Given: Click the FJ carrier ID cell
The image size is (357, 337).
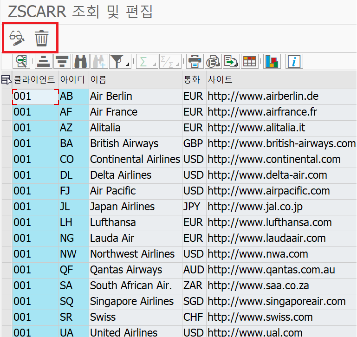Looking at the screenshot, I should click(x=74, y=192).
